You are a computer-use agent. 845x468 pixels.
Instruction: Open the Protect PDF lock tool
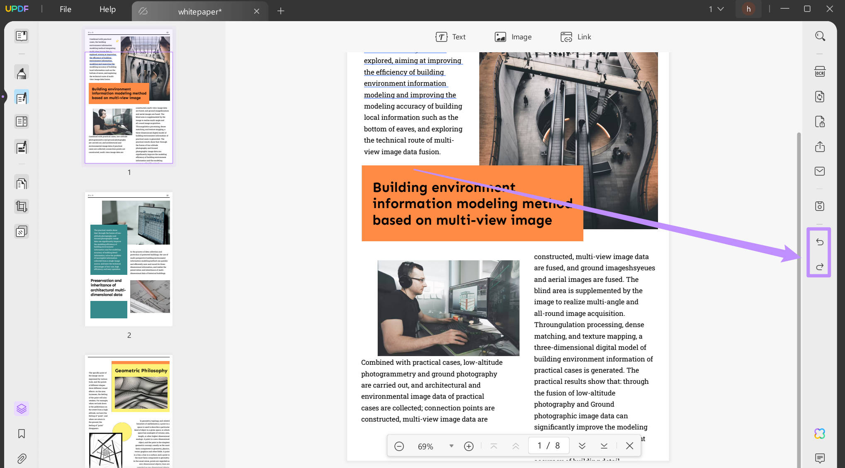pos(820,121)
